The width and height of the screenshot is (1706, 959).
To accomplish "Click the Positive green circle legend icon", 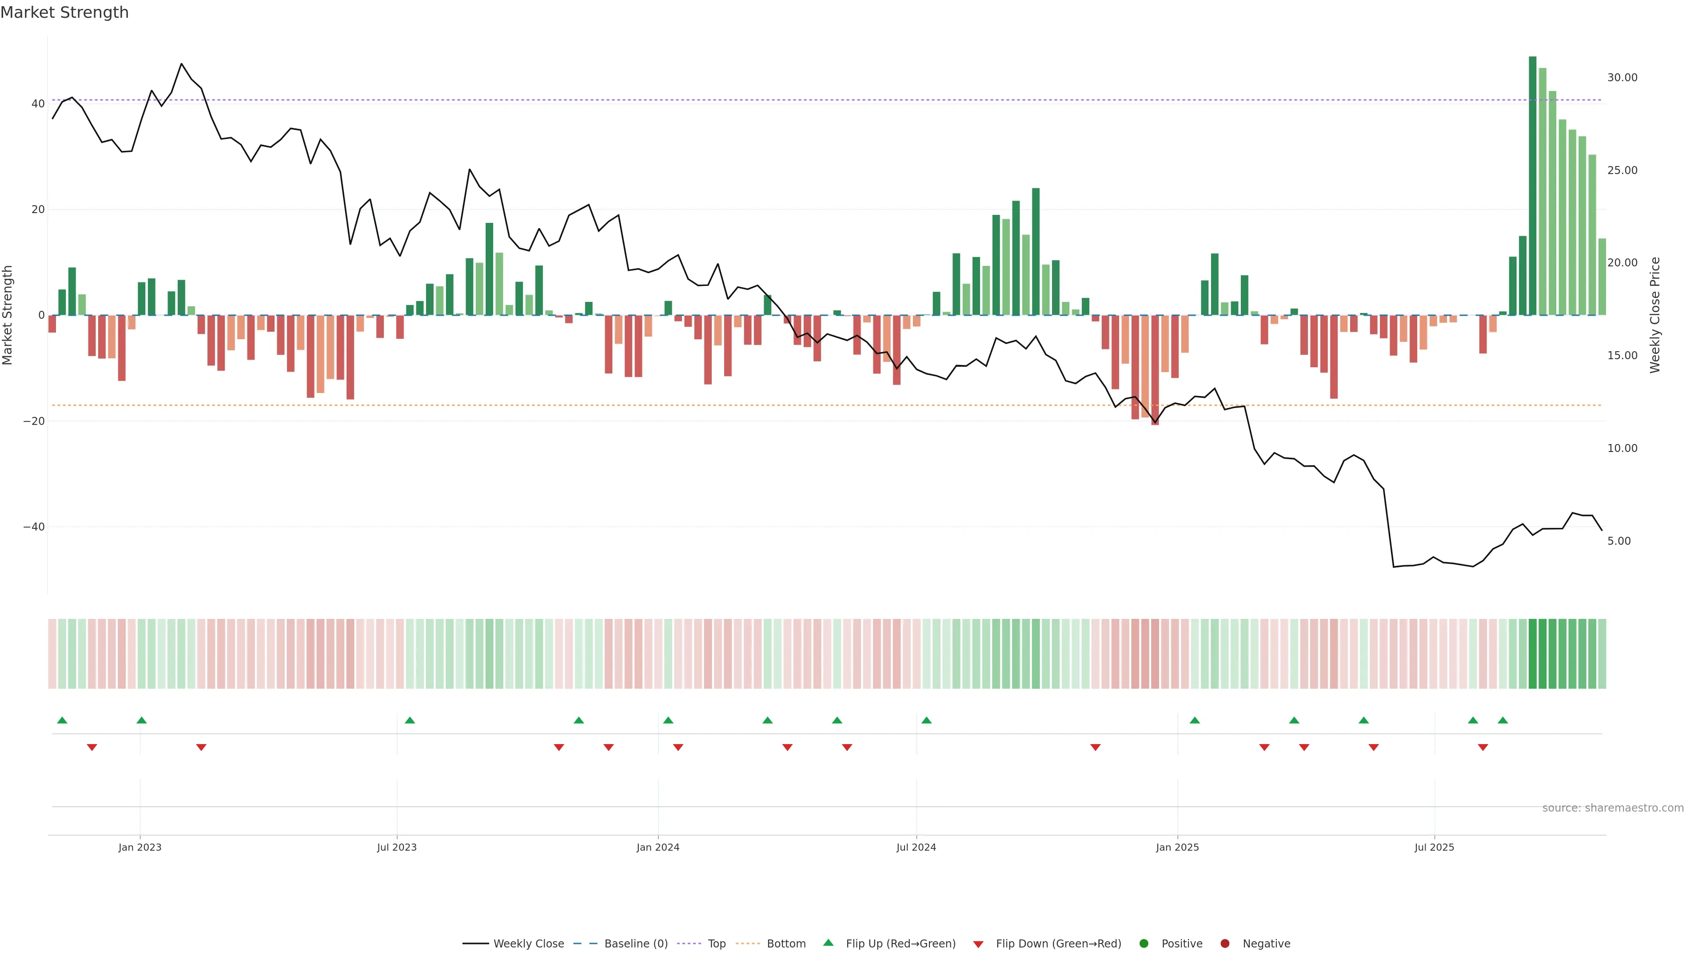I will [1144, 944].
